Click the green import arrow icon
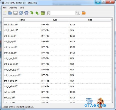The height and width of the screenshot is (110, 116). click(32, 13)
